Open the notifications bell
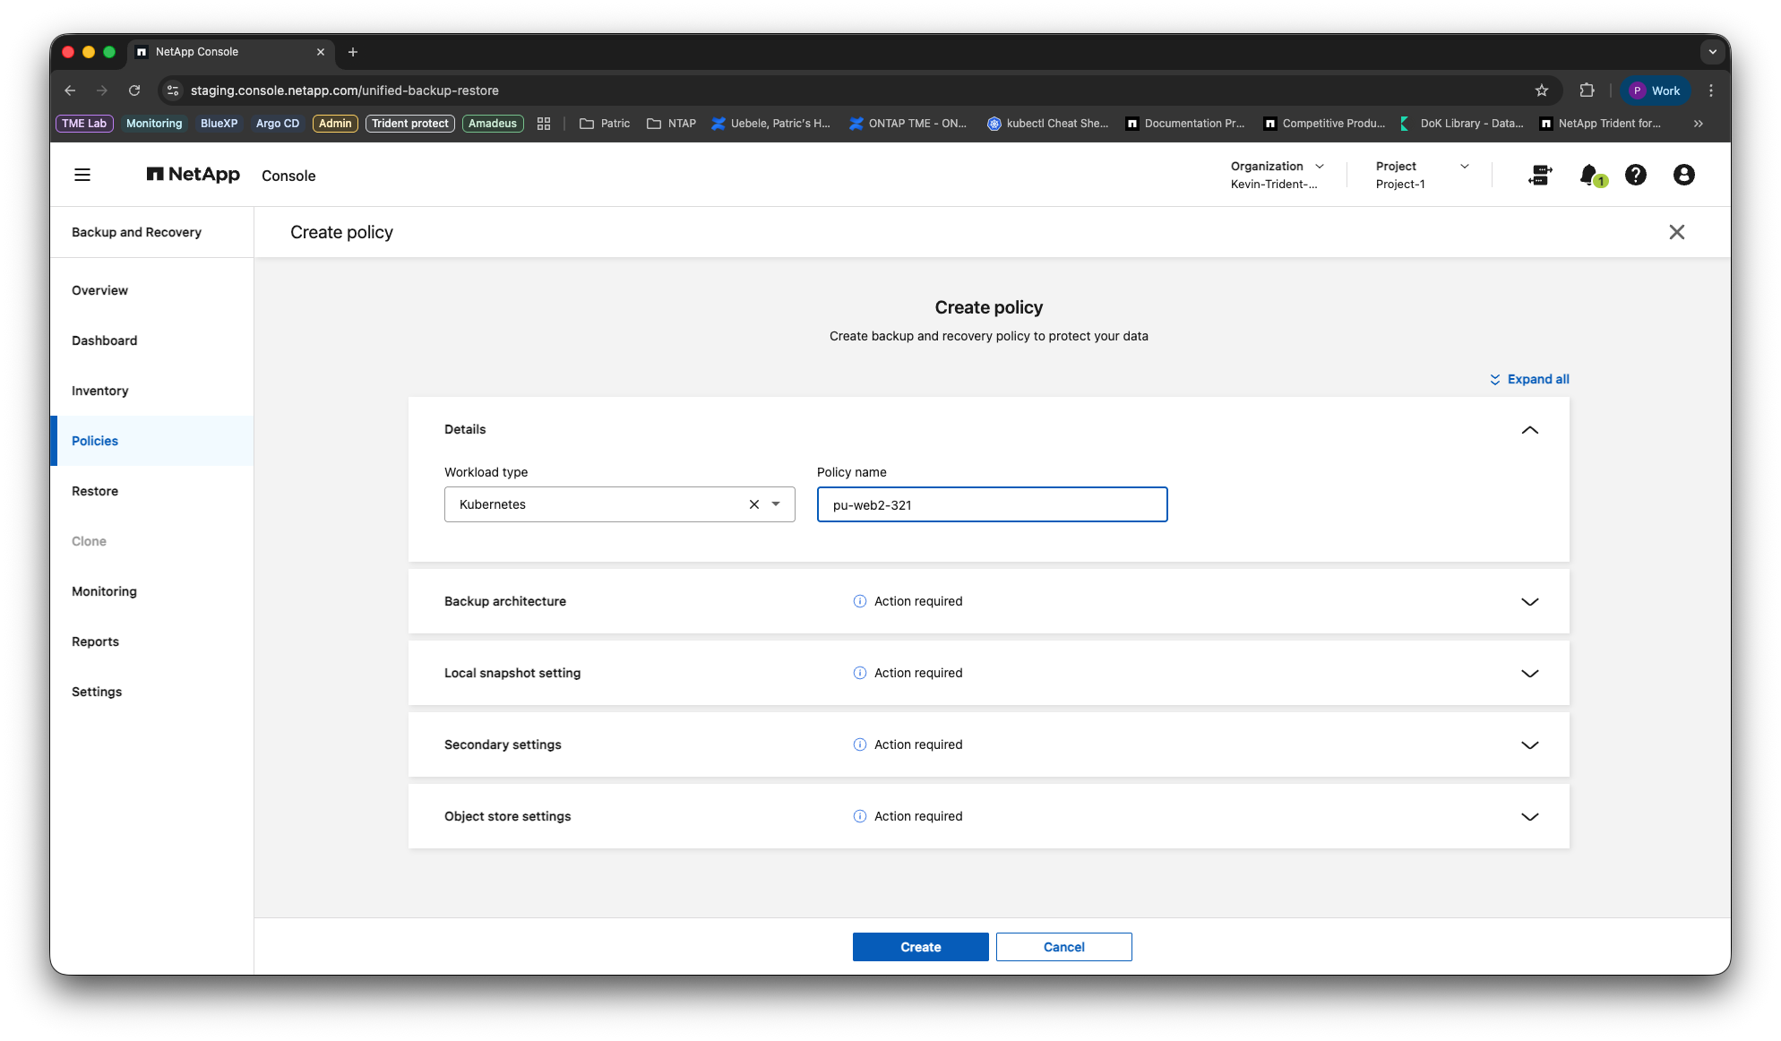This screenshot has width=1781, height=1041. [x=1590, y=175]
